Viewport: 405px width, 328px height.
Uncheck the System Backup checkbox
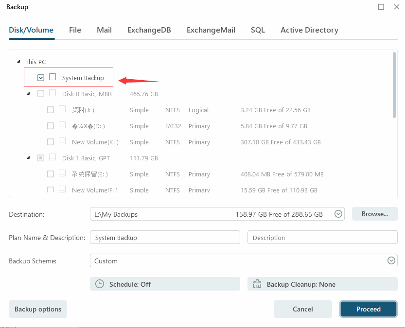41,77
